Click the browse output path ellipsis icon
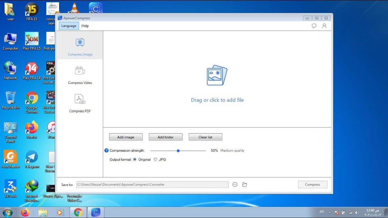The height and width of the screenshot is (218, 388). tap(235, 184)
